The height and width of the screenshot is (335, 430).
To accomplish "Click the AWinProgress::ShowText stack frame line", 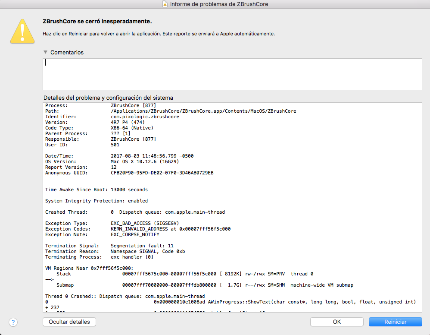I will click(284, 302).
